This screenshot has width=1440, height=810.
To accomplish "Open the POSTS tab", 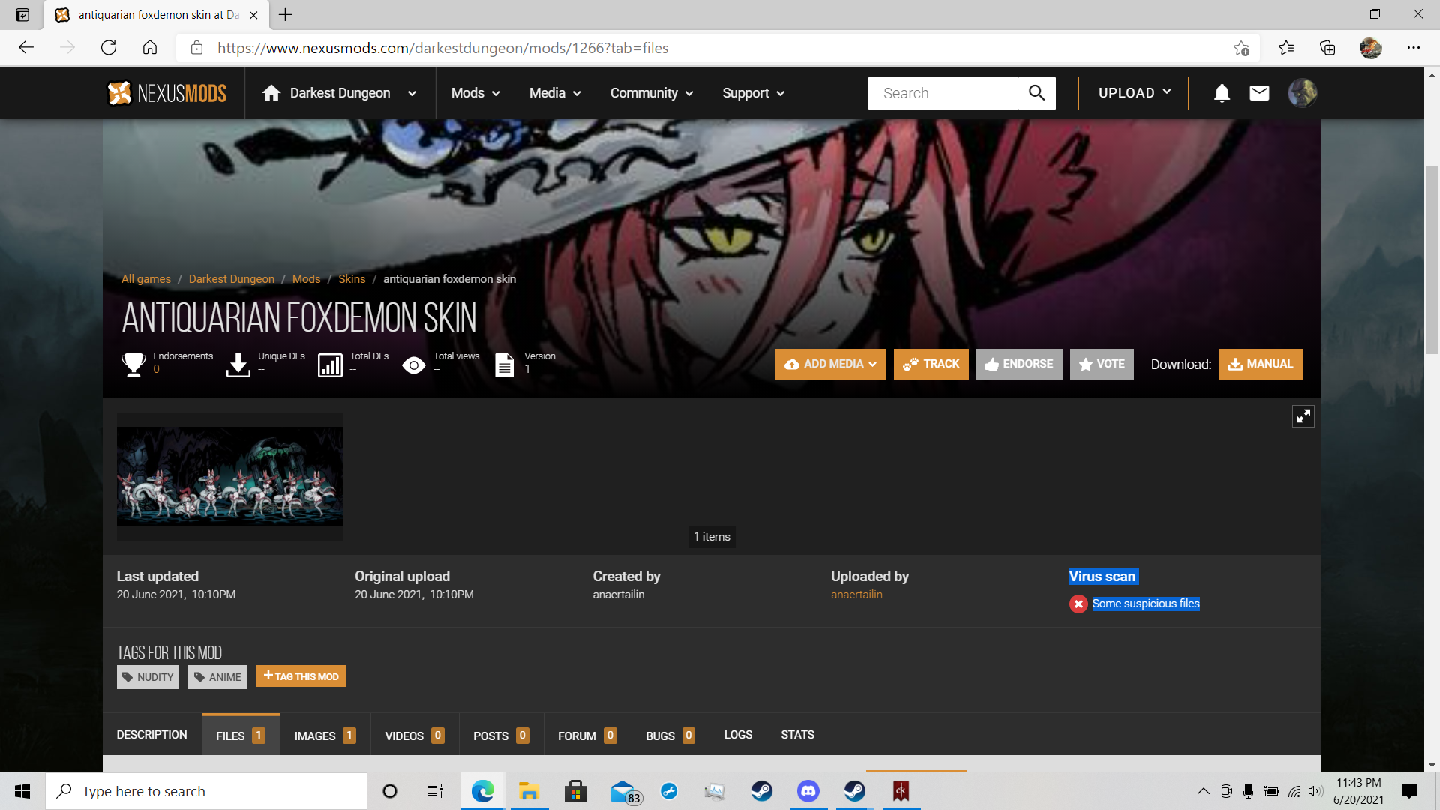I will (x=501, y=736).
